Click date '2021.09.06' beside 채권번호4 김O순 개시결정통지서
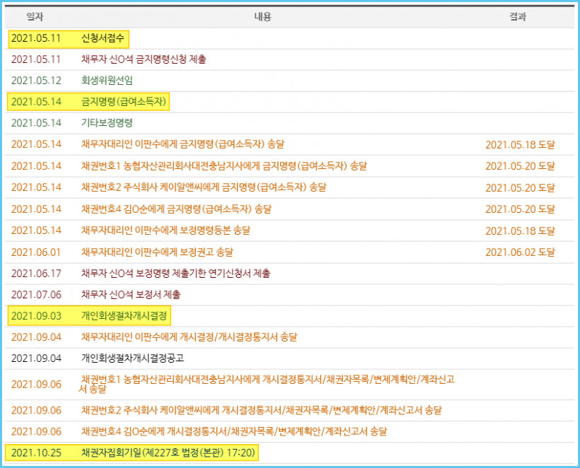The height and width of the screenshot is (468, 580). (x=36, y=431)
